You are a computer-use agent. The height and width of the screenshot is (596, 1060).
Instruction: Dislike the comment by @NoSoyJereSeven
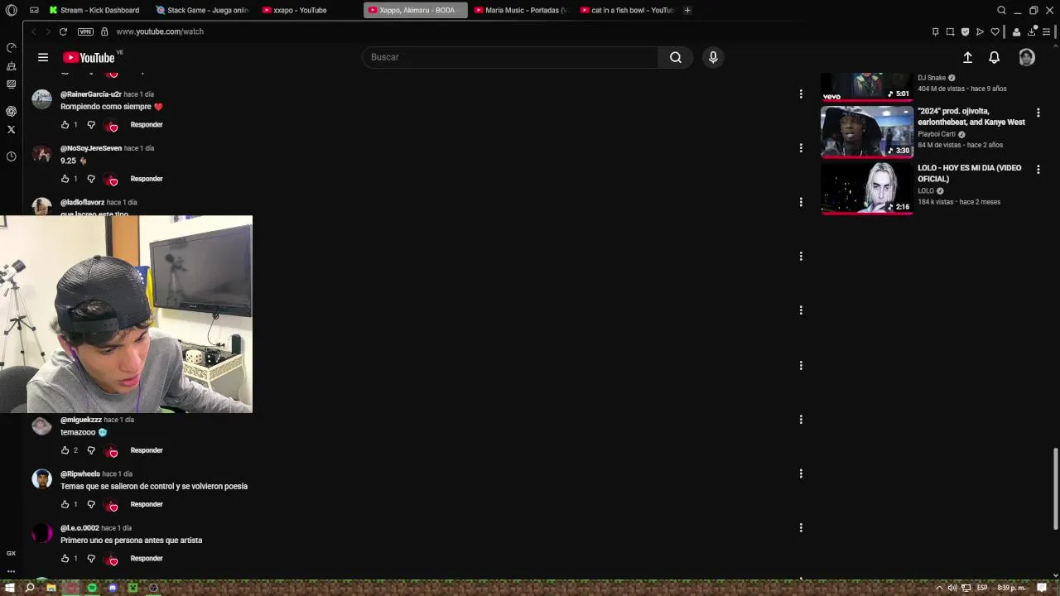pyautogui.click(x=91, y=179)
